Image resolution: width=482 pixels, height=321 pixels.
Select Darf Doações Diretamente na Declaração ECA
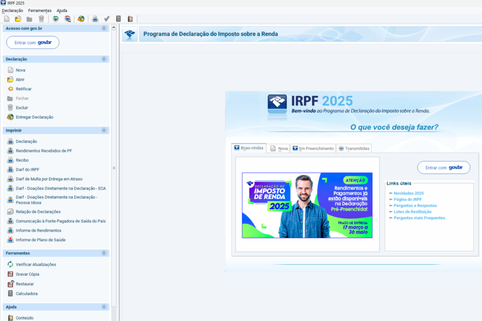click(61, 188)
